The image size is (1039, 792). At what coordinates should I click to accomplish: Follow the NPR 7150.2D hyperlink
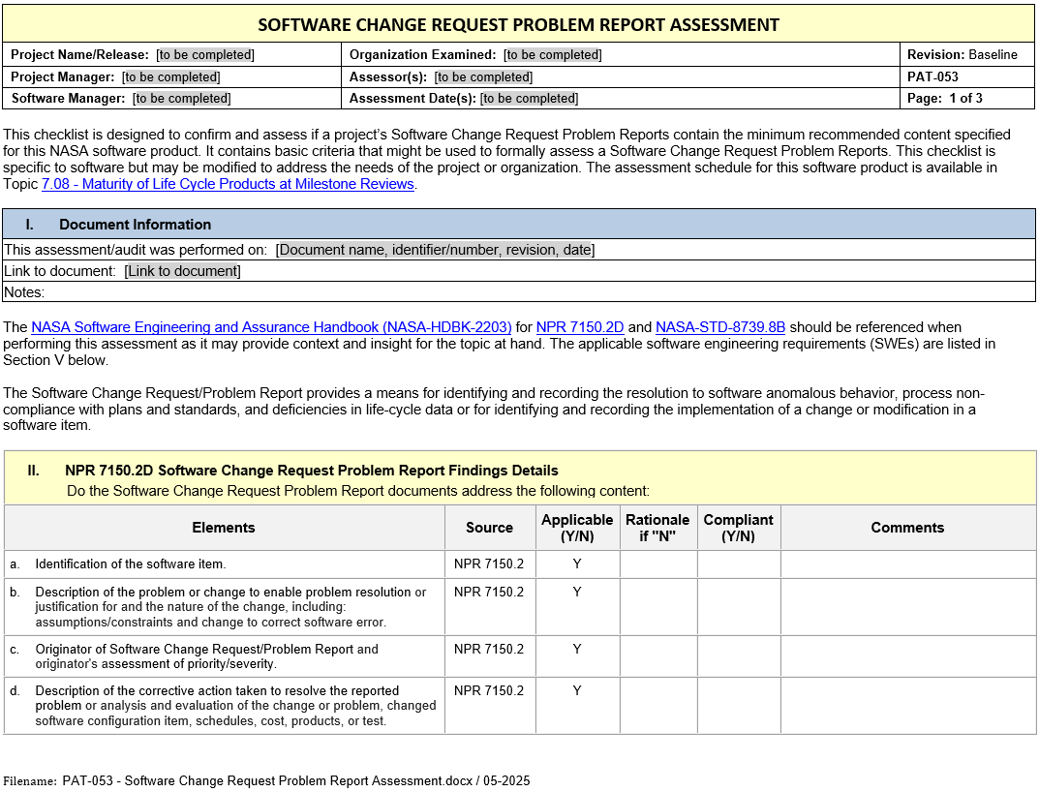pyautogui.click(x=580, y=327)
